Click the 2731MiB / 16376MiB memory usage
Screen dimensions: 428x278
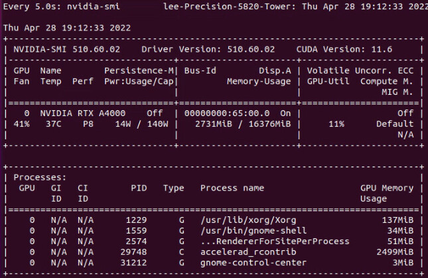(x=243, y=124)
